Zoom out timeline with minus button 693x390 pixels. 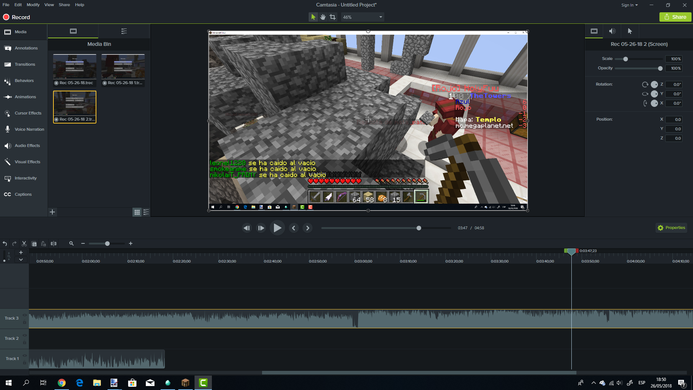pyautogui.click(x=83, y=244)
